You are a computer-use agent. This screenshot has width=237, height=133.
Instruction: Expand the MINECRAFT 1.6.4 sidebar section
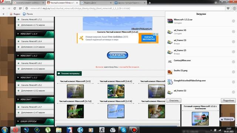pyautogui.click(x=35, y=34)
